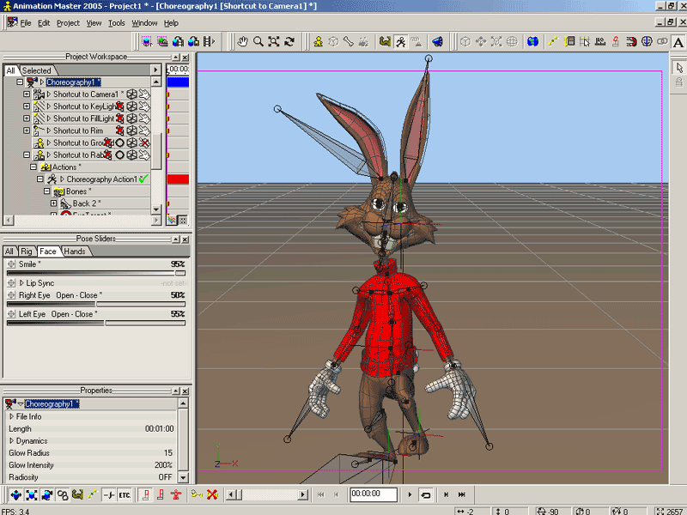Click the ETC key filter button

(125, 495)
